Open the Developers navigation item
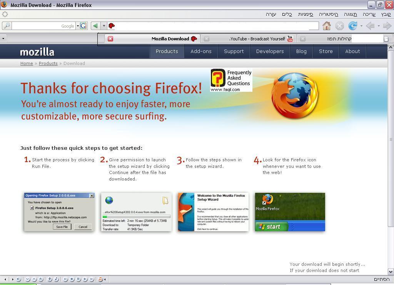 270,51
